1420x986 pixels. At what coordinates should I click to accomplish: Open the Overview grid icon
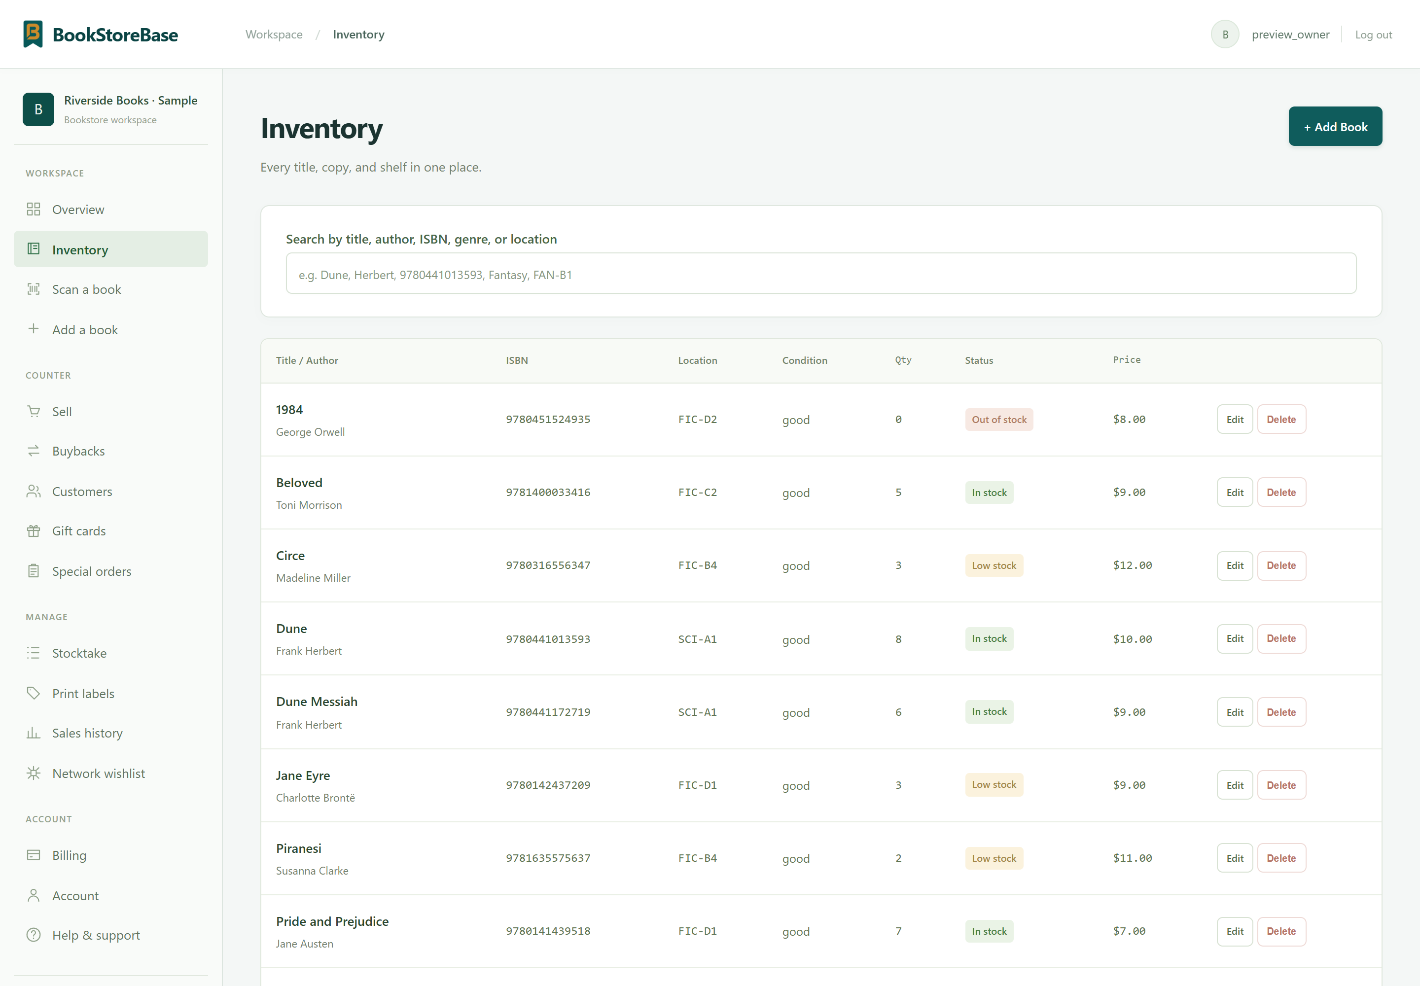tap(34, 210)
